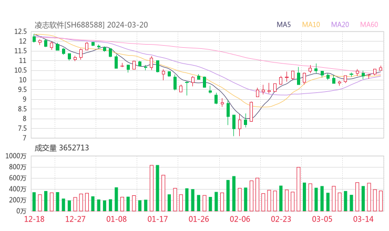Click the MA10 legend label
The image size is (389, 231).
[311, 25]
